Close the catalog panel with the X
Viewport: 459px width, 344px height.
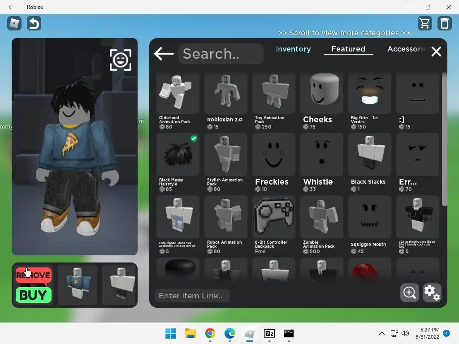436,52
